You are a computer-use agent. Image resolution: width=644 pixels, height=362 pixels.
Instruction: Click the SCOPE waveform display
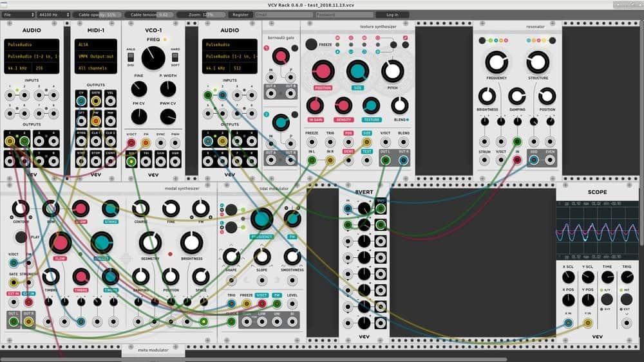[x=597, y=230]
